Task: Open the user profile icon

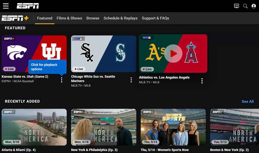Action: coord(254,6)
